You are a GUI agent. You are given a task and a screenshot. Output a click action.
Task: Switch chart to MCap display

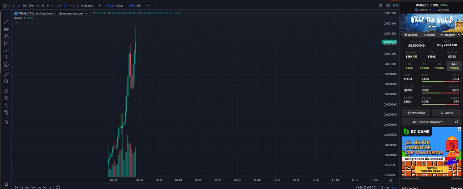(x=119, y=6)
